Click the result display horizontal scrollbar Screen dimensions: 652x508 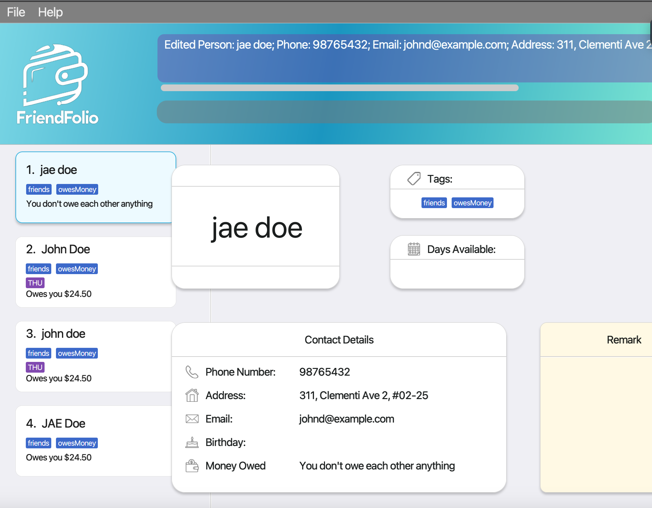point(339,88)
